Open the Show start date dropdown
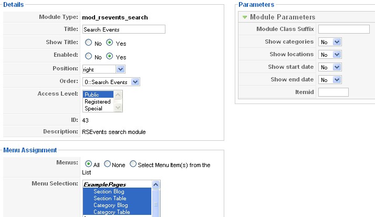The width and height of the screenshot is (375, 217). [x=330, y=67]
